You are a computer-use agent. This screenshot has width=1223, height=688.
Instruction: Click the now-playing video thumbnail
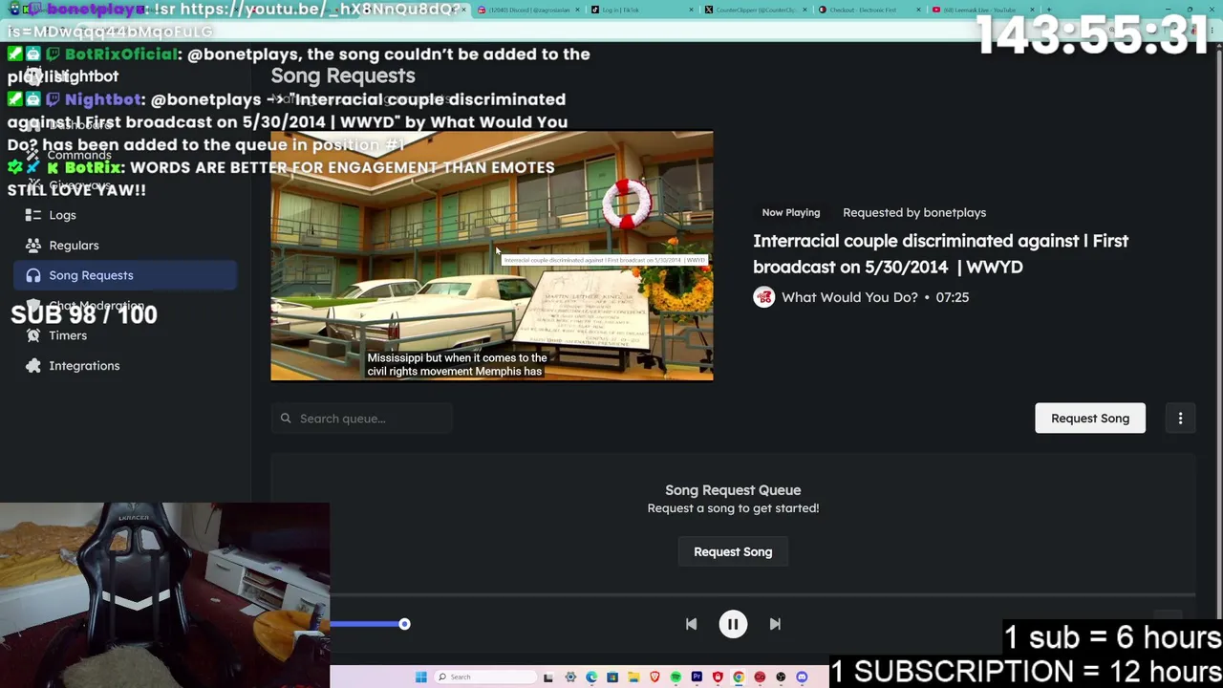click(492, 256)
